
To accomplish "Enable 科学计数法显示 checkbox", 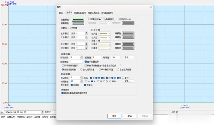I will pos(63,65).
